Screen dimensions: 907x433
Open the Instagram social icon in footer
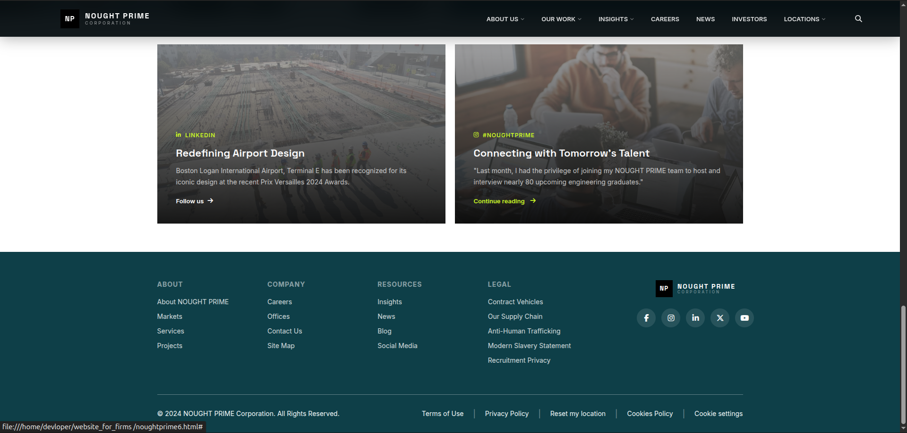click(671, 318)
